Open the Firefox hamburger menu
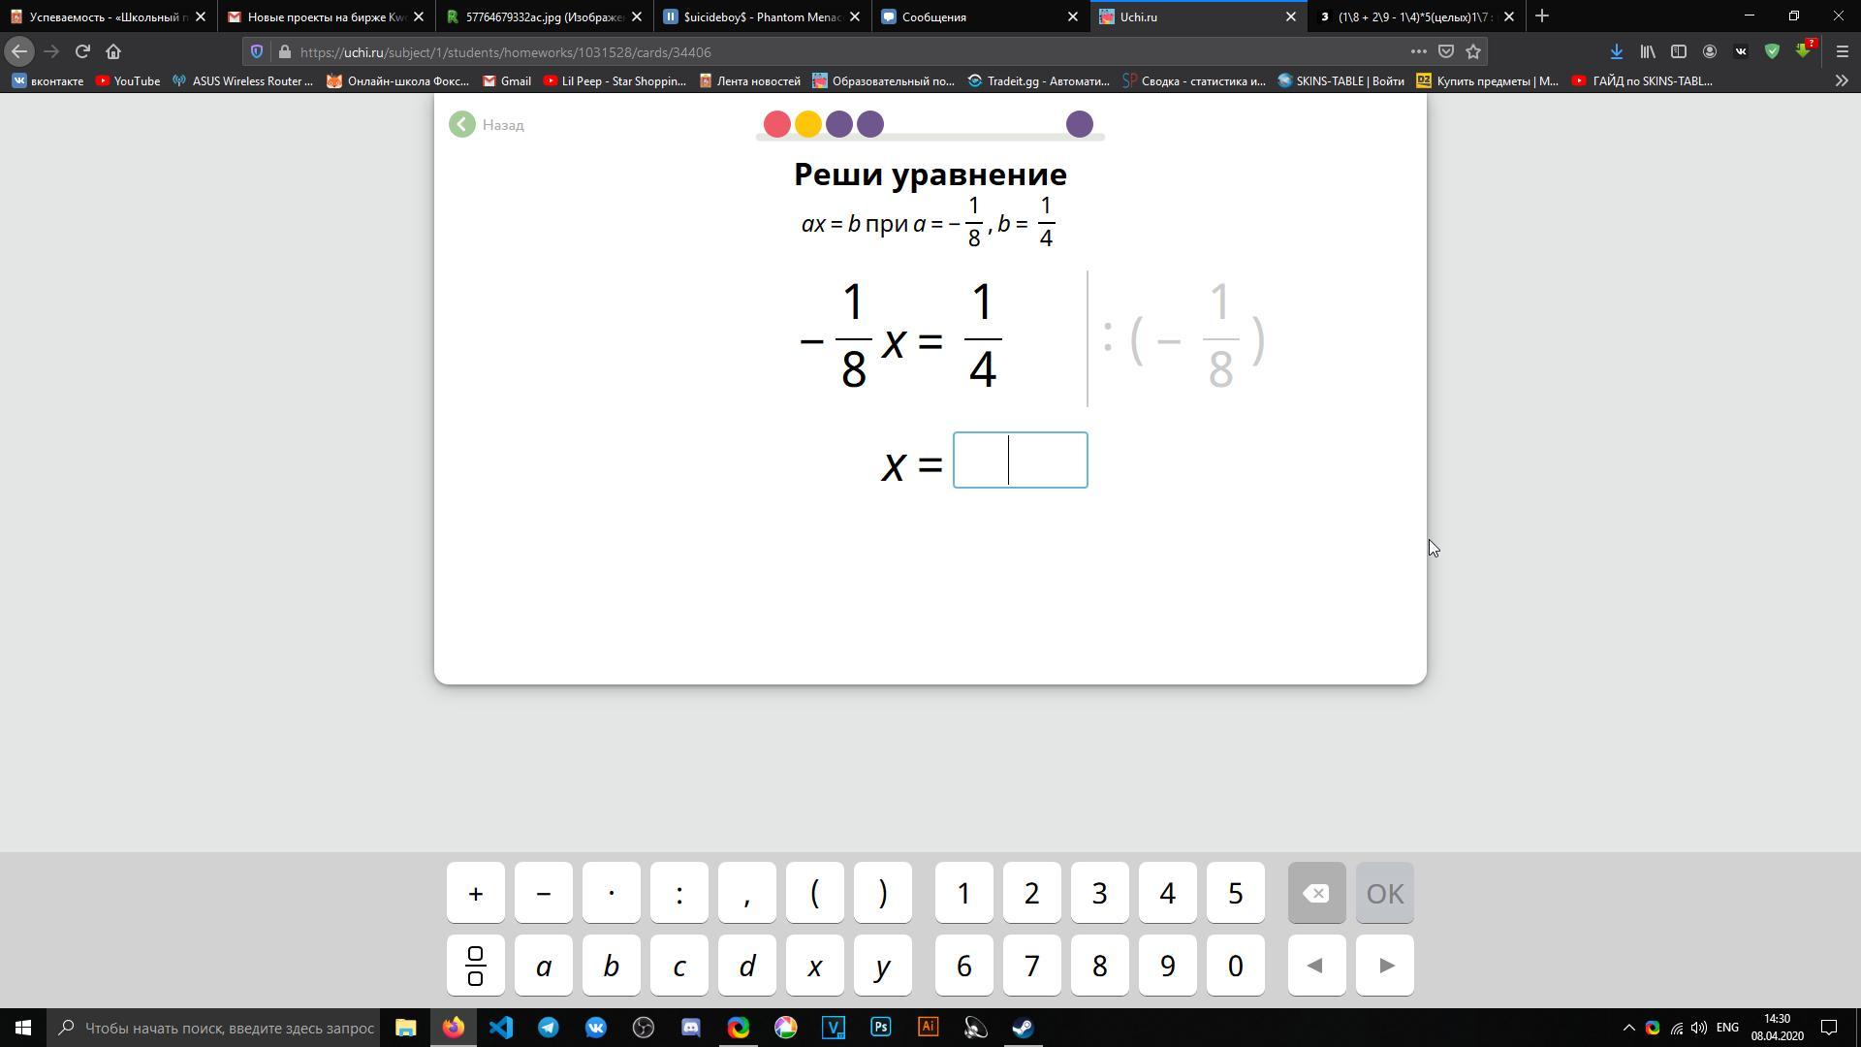This screenshot has height=1047, width=1861. (1843, 51)
